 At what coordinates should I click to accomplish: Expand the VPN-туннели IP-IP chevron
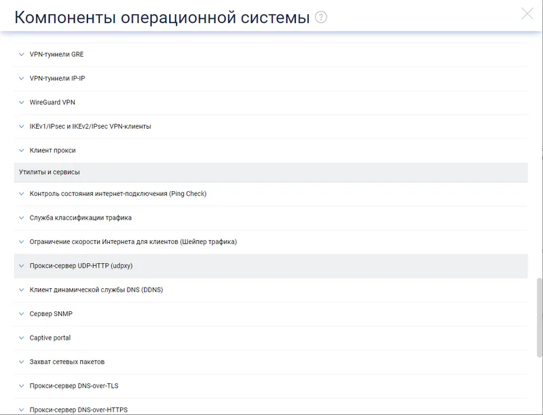pos(22,79)
